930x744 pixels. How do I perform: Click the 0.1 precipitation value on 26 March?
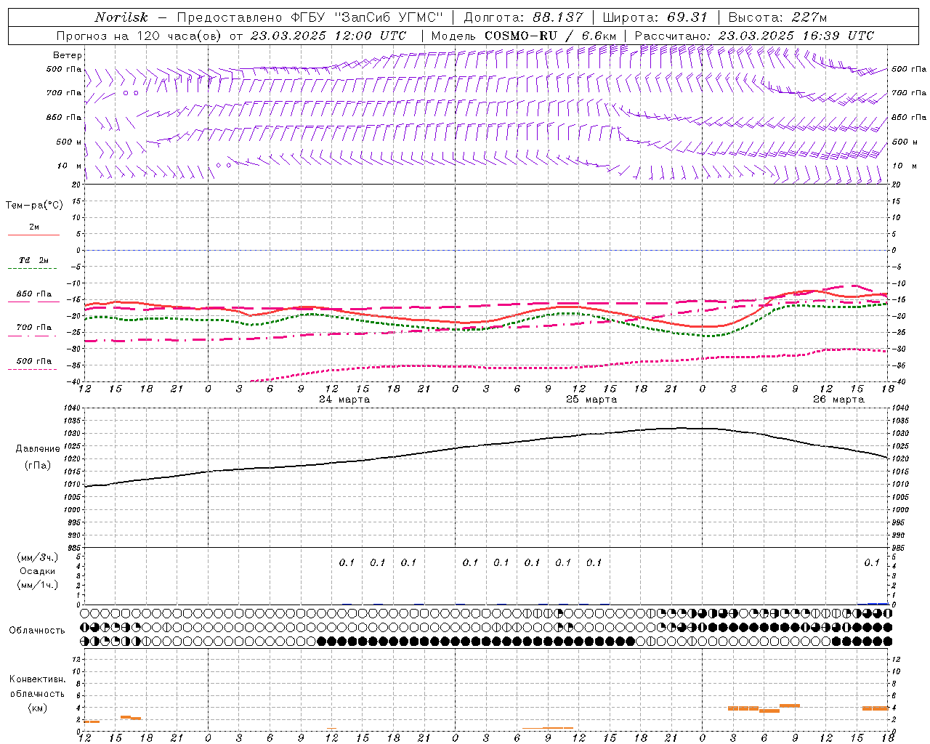coord(872,562)
